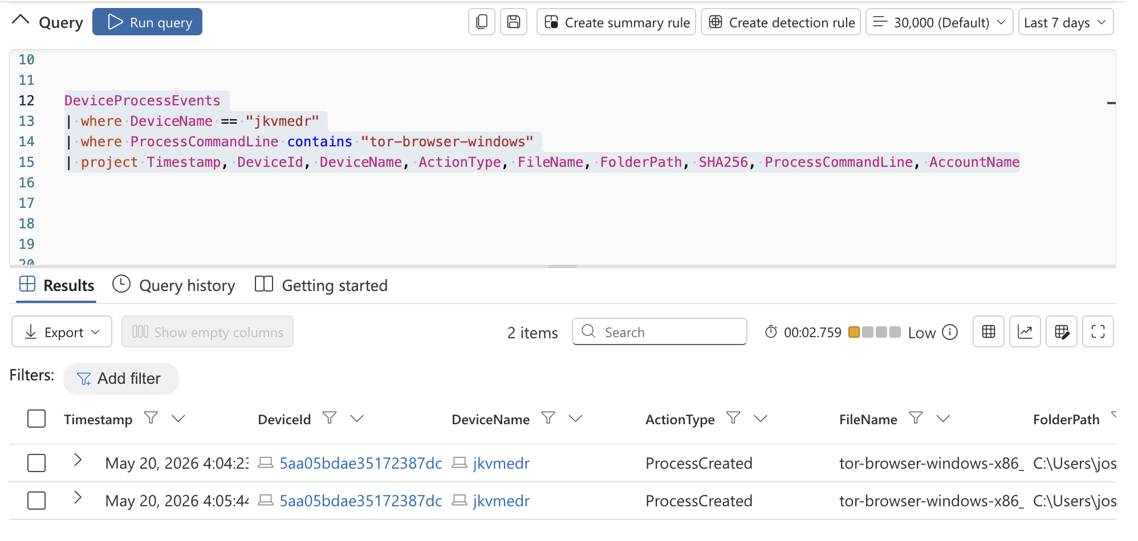Click the "tor-browser-windows" string in line 14

pos(447,142)
